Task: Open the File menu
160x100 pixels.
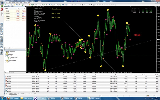Action: [7, 3]
